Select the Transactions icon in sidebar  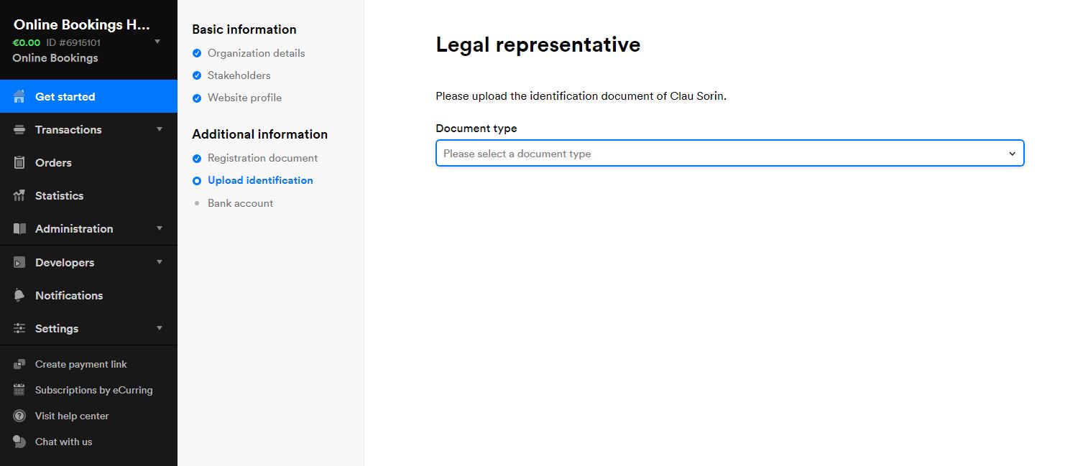pos(19,129)
